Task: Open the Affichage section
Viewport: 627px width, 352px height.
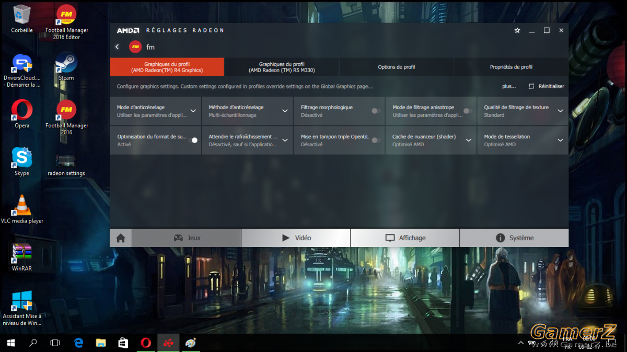Action: click(405, 238)
